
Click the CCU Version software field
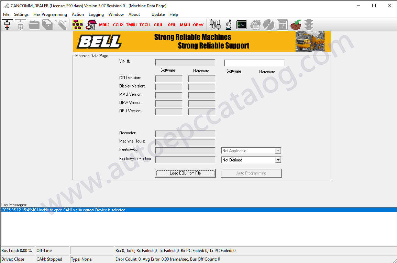(169, 79)
